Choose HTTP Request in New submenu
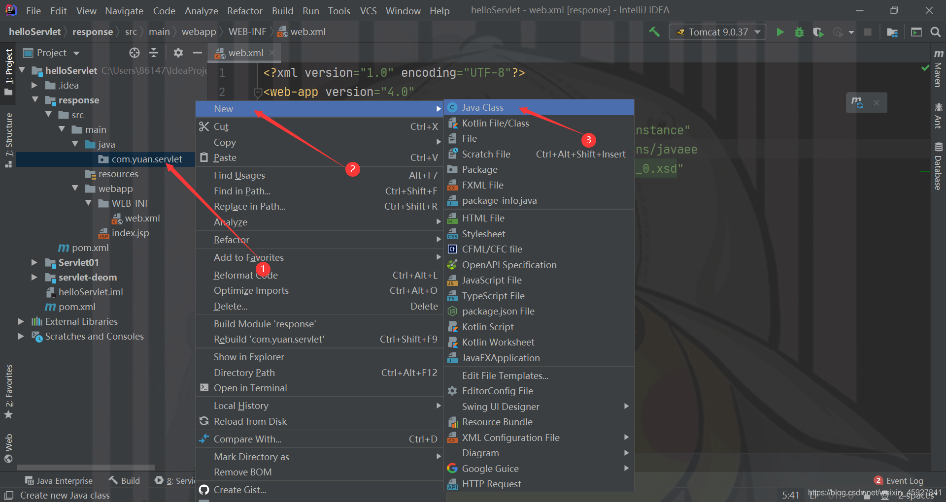This screenshot has width=946, height=502. [539, 484]
